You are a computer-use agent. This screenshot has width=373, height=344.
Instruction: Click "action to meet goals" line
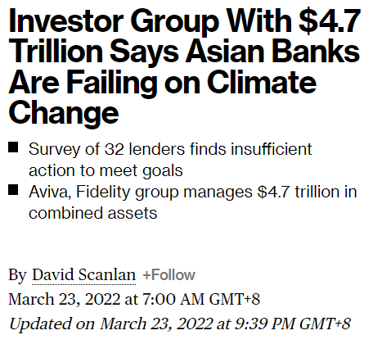[x=106, y=171]
